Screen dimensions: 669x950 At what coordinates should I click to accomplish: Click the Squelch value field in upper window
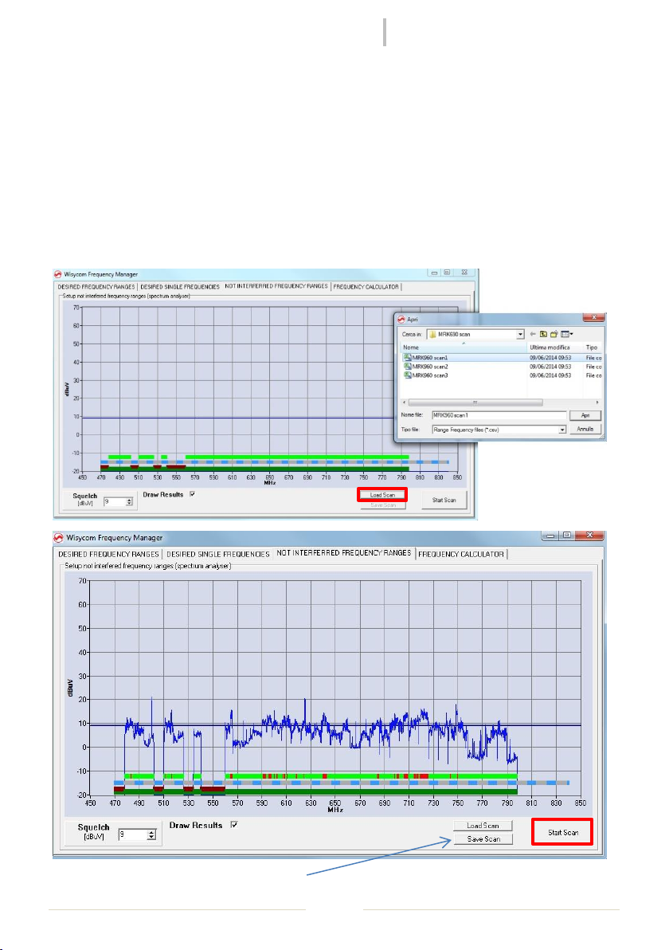click(115, 501)
